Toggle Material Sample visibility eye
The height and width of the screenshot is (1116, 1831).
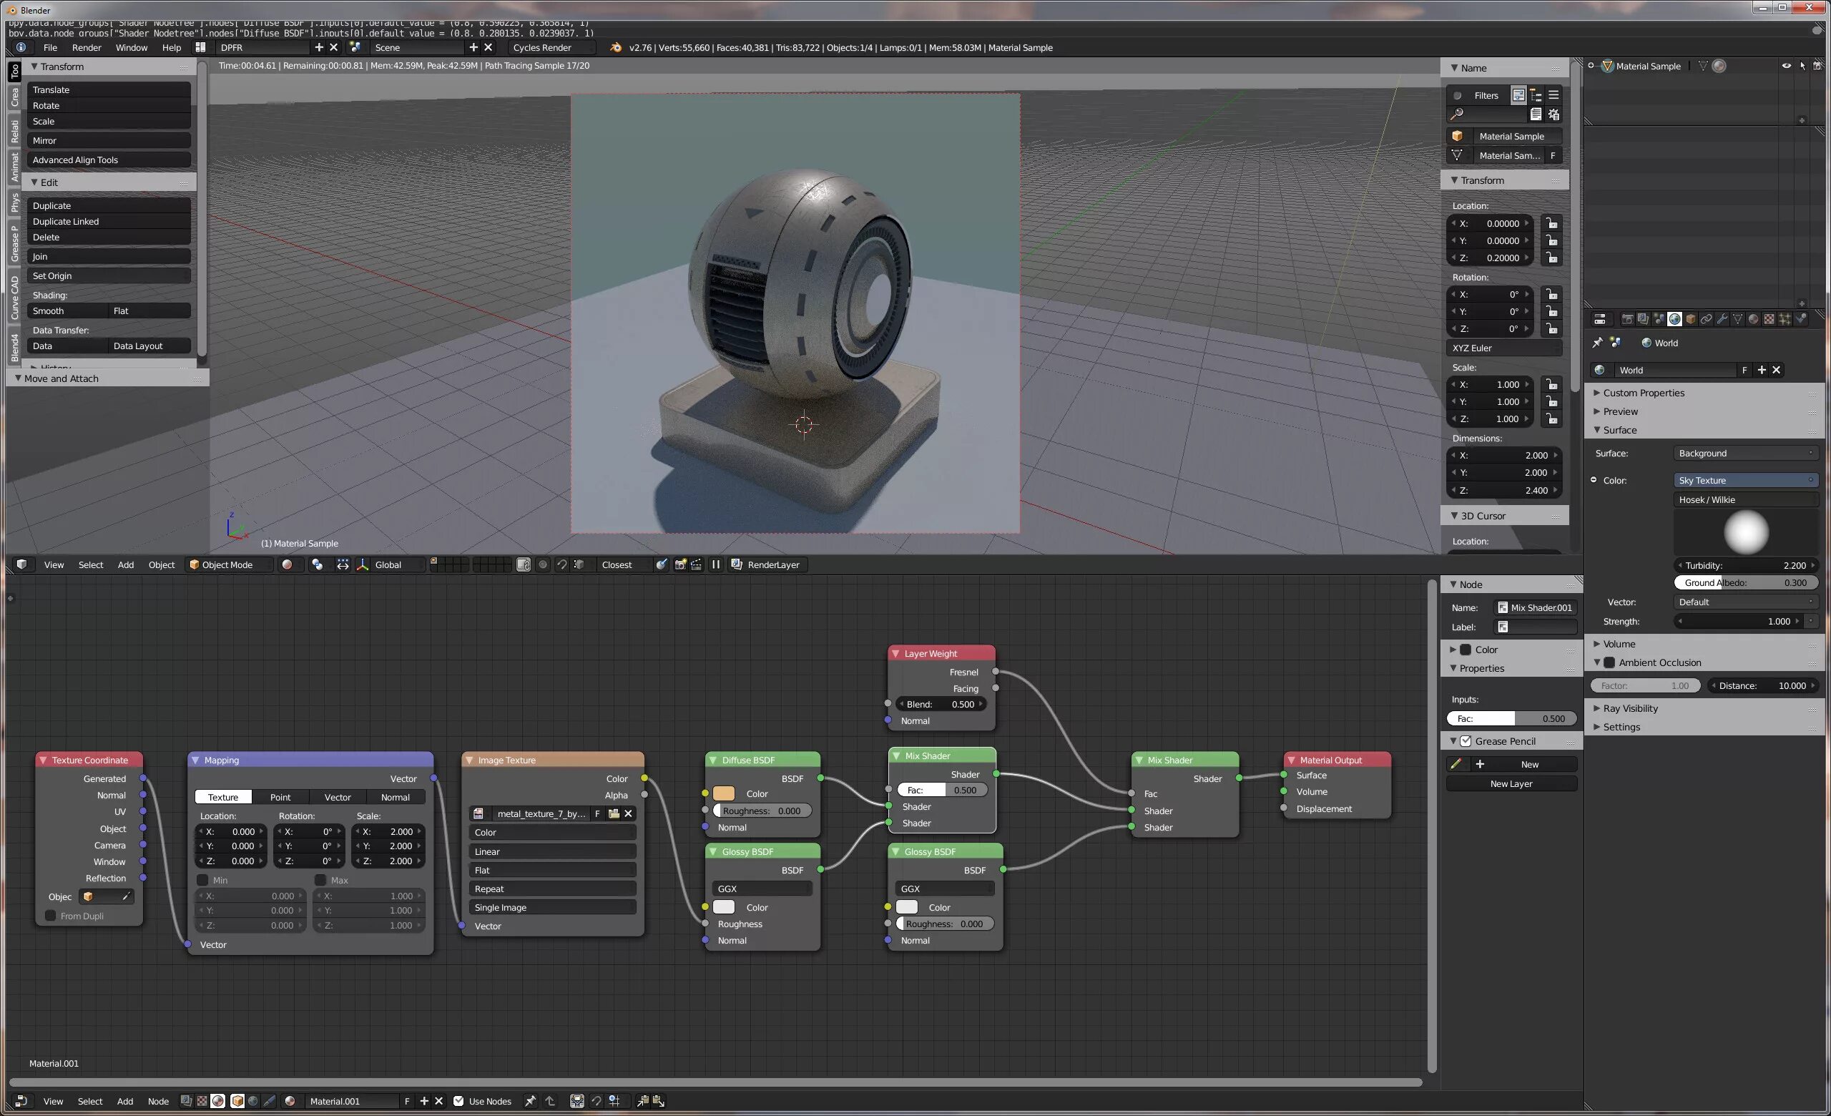point(1787,66)
